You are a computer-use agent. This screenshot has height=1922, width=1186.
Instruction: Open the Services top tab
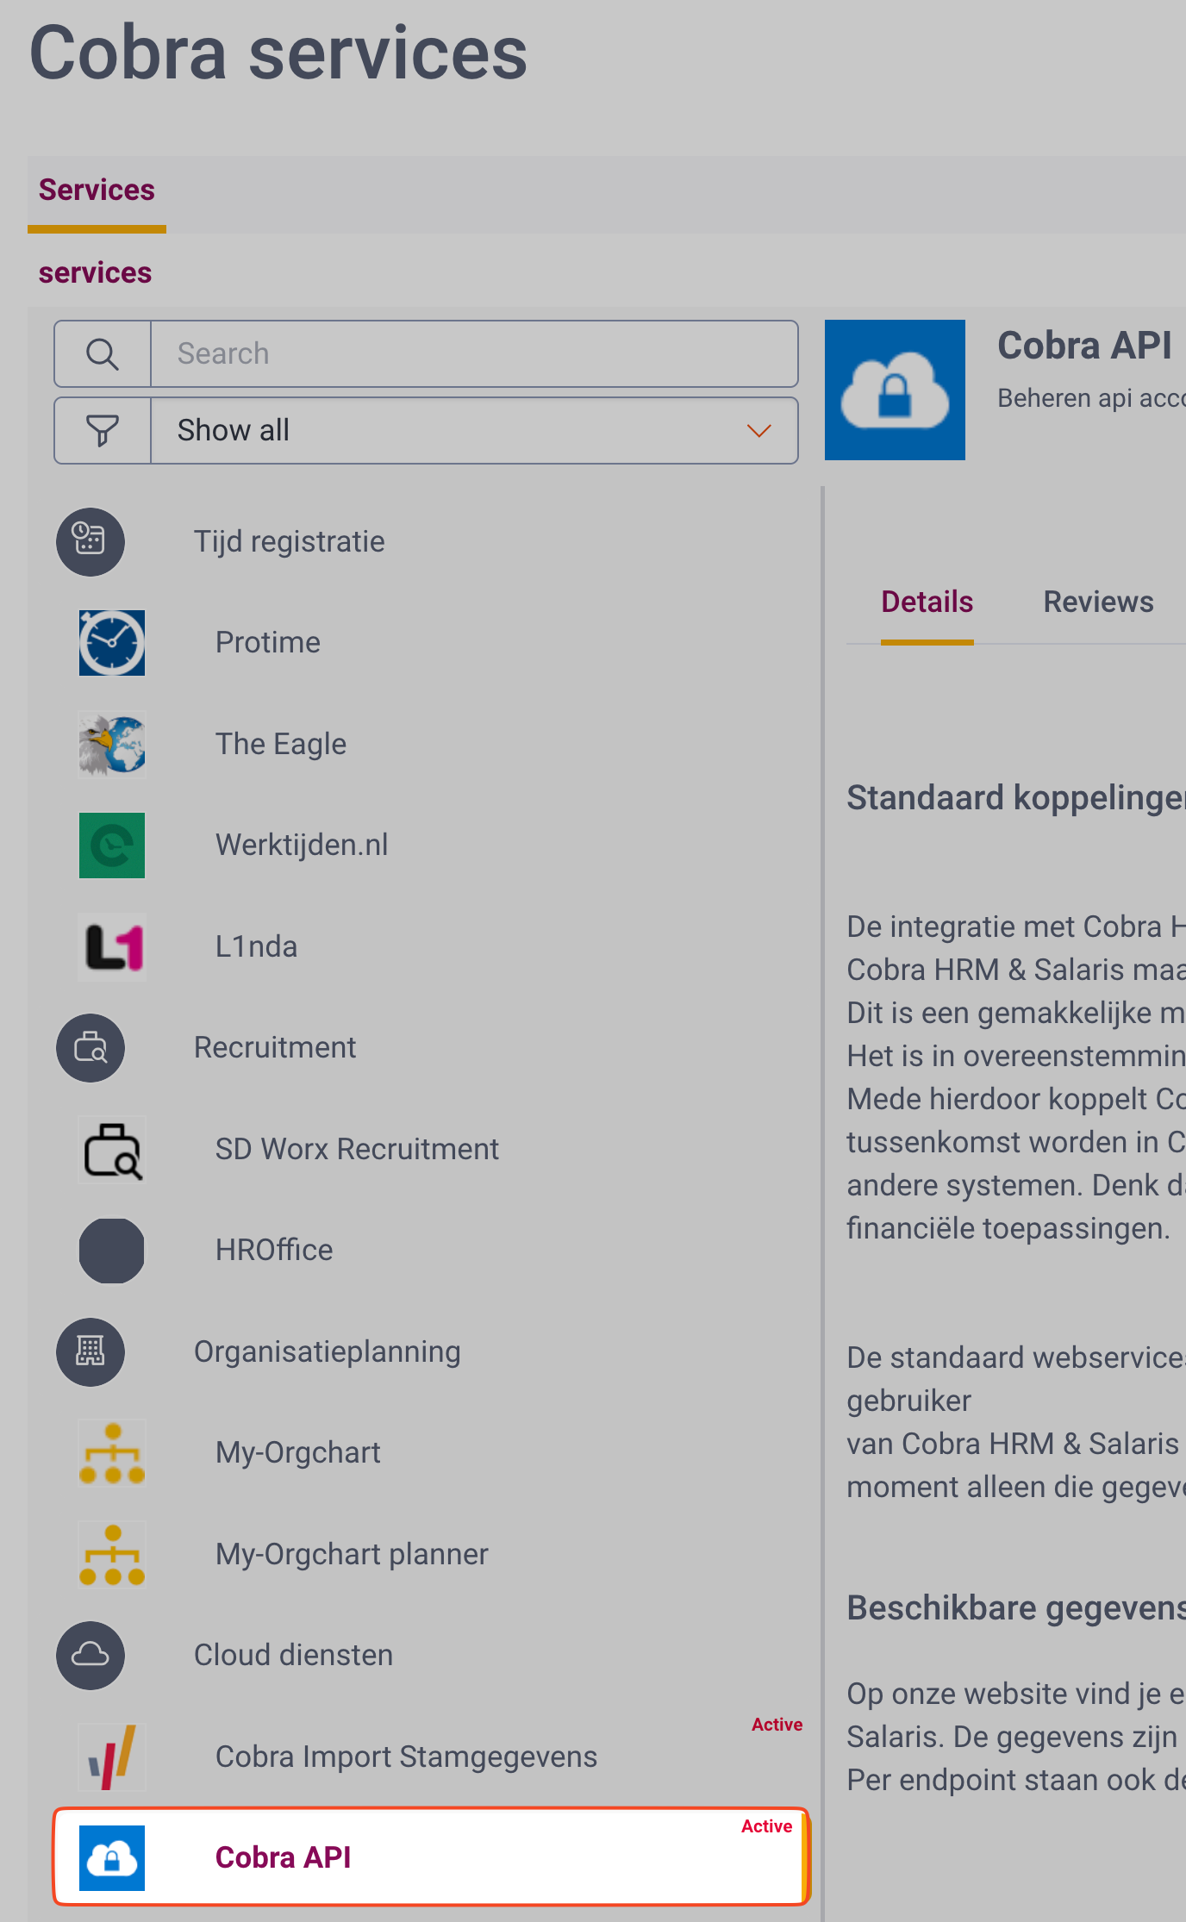(97, 190)
